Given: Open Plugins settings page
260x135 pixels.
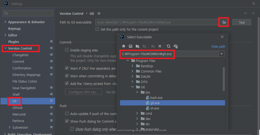Looking at the screenshot, I should (13, 42).
